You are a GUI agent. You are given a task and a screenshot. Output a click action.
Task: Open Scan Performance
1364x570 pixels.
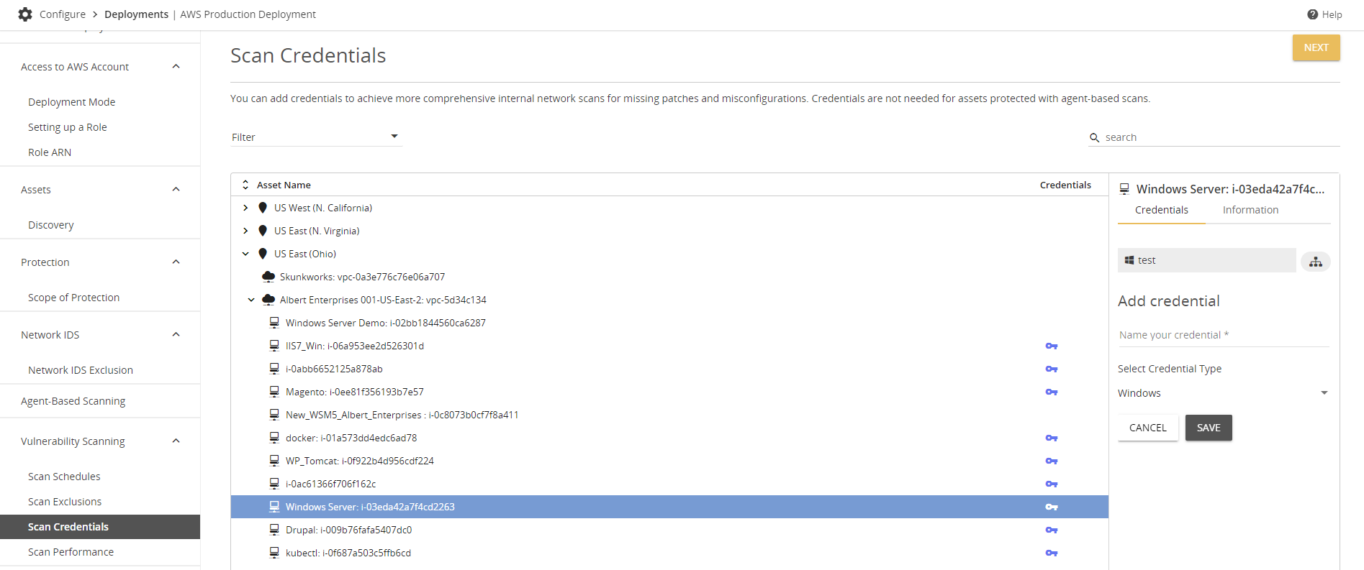click(x=71, y=552)
